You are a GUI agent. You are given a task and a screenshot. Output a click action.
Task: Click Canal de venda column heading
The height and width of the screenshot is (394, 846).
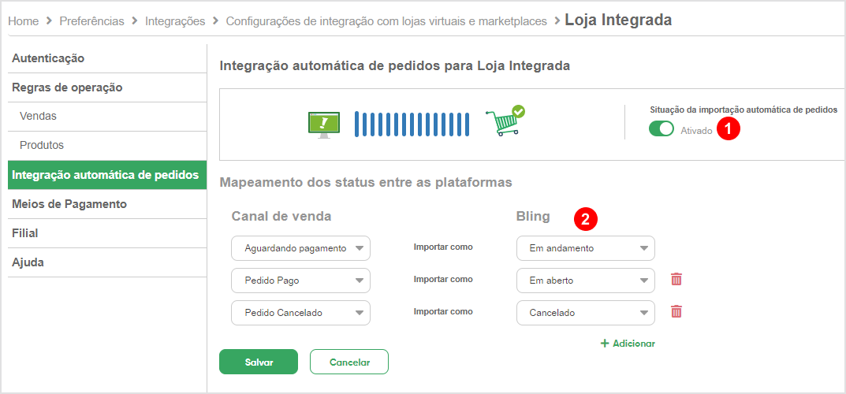tap(281, 216)
